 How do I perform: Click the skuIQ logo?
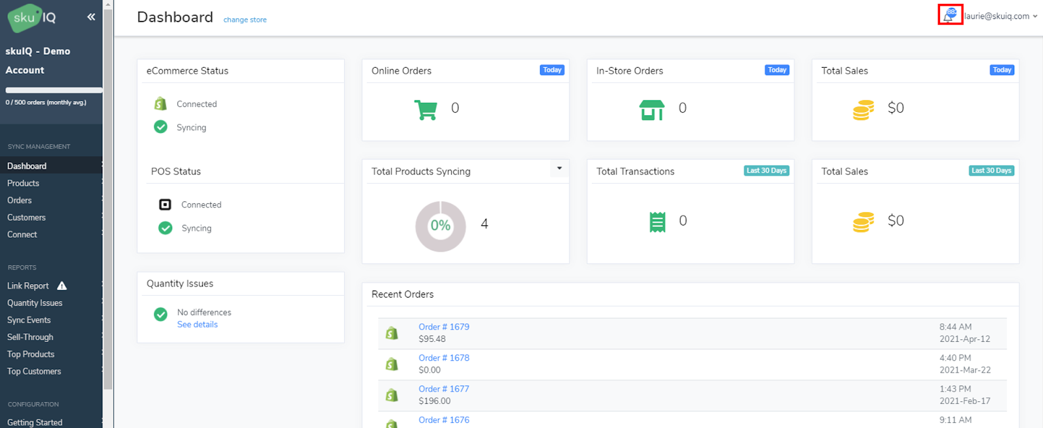pos(33,18)
